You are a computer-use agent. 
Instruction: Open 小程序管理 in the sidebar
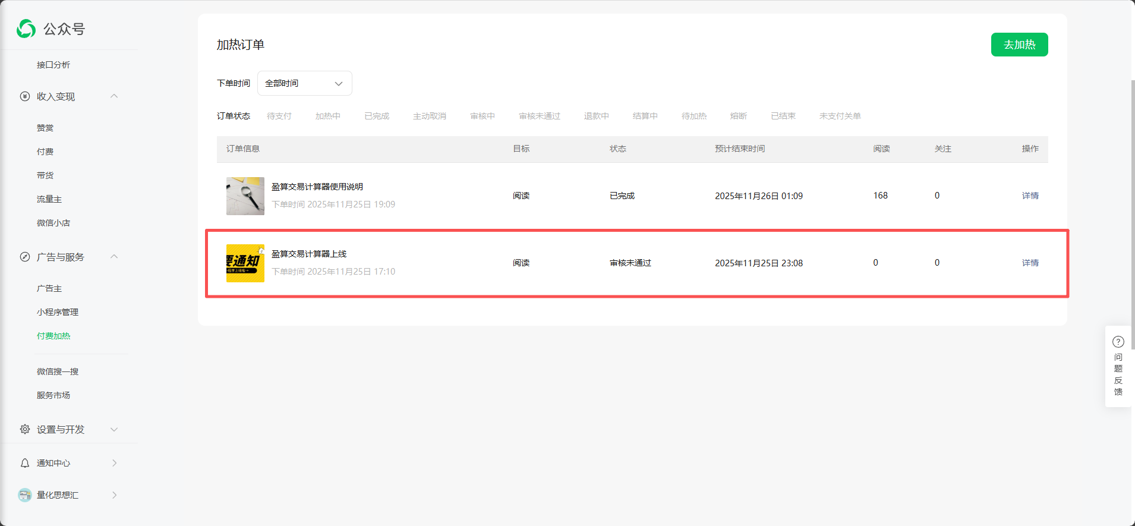pos(58,312)
